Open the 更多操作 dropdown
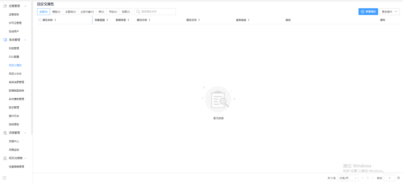 [x=390, y=11]
